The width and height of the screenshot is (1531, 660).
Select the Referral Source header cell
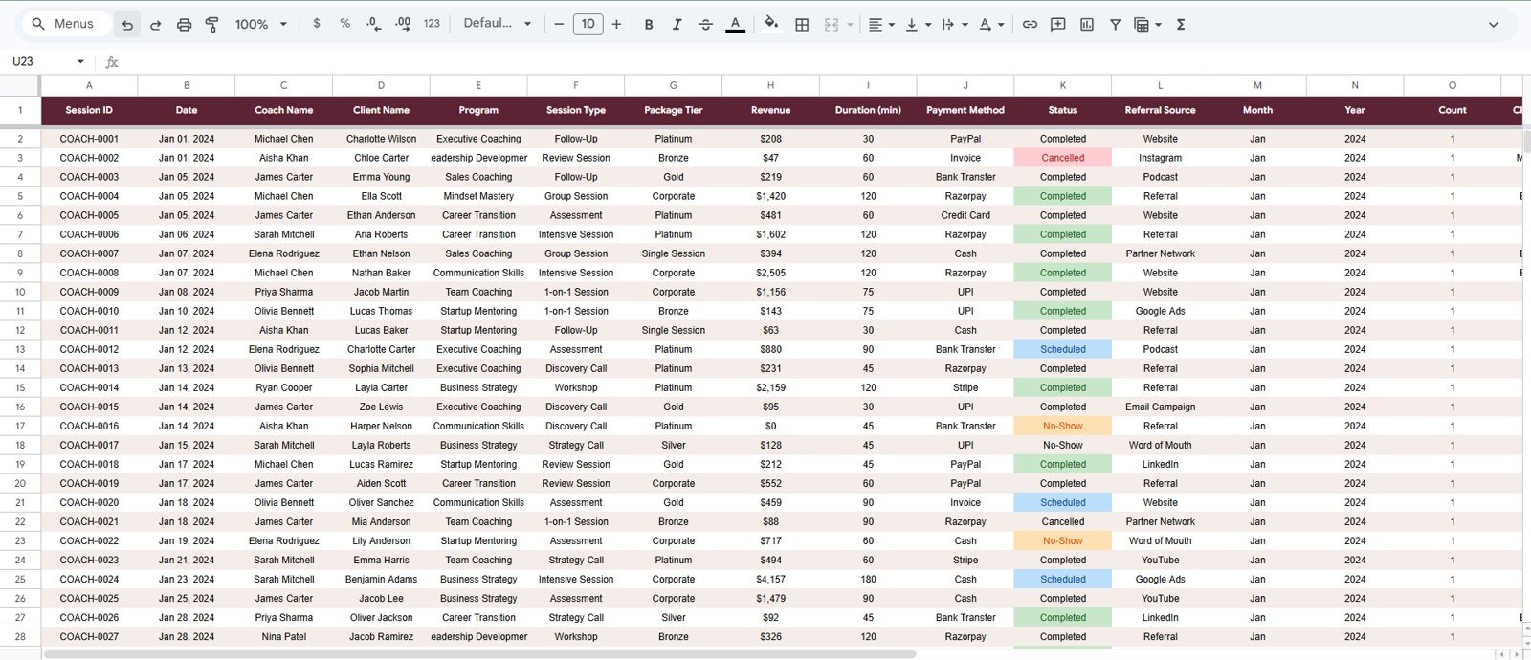[x=1161, y=110]
